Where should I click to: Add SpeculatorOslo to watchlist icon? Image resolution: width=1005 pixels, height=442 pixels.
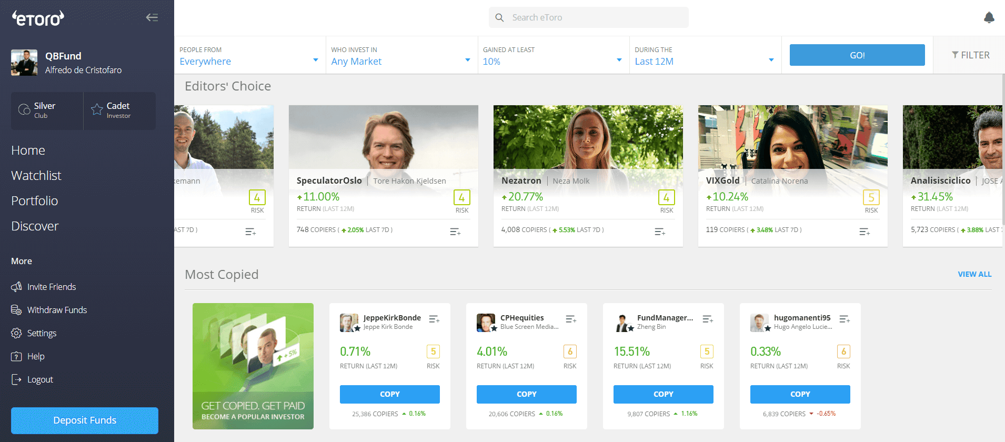pos(455,232)
